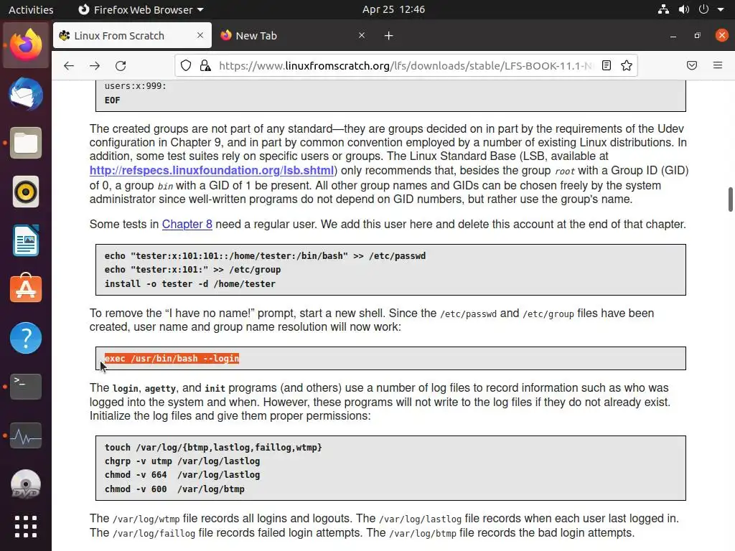The width and height of the screenshot is (735, 551).
Task: Show Applications grid in dock
Action: [26, 527]
